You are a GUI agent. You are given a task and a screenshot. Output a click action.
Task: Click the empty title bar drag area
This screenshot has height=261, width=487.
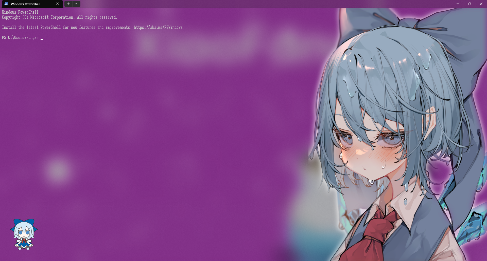click(254, 4)
